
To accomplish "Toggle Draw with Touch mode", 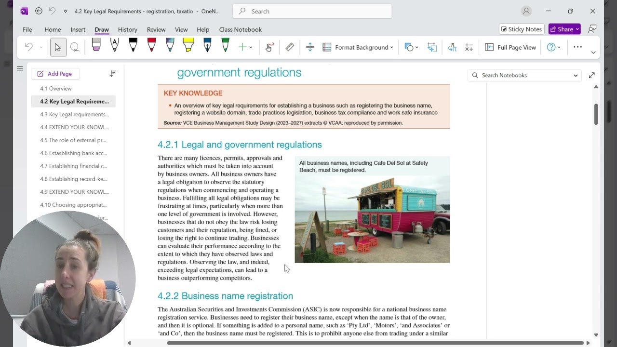I will [x=269, y=47].
